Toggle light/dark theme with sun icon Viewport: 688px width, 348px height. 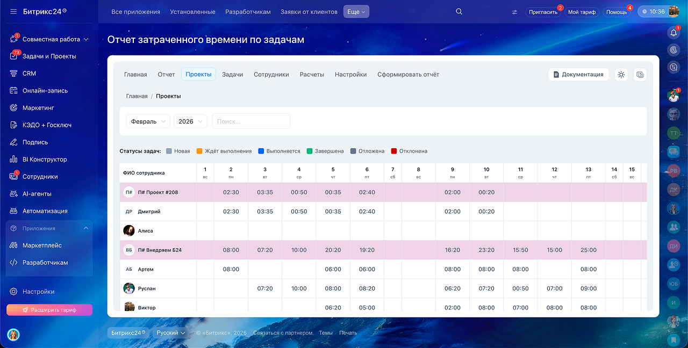[x=621, y=75]
